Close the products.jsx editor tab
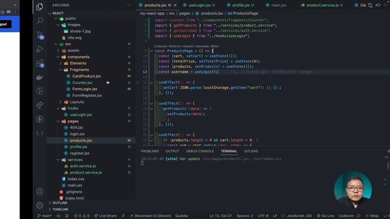This screenshot has width=390, height=219. [x=175, y=5]
